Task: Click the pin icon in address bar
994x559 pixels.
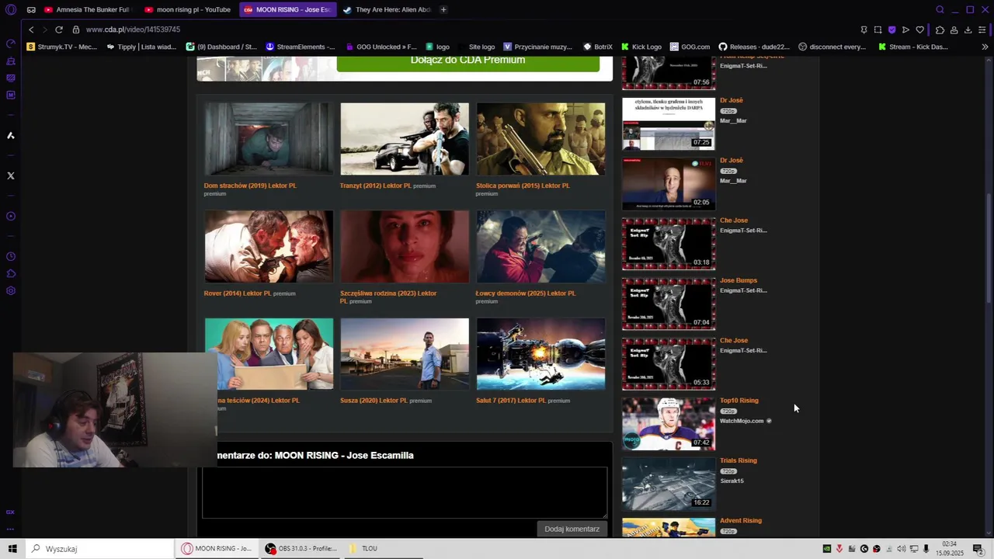Action: pyautogui.click(x=864, y=30)
